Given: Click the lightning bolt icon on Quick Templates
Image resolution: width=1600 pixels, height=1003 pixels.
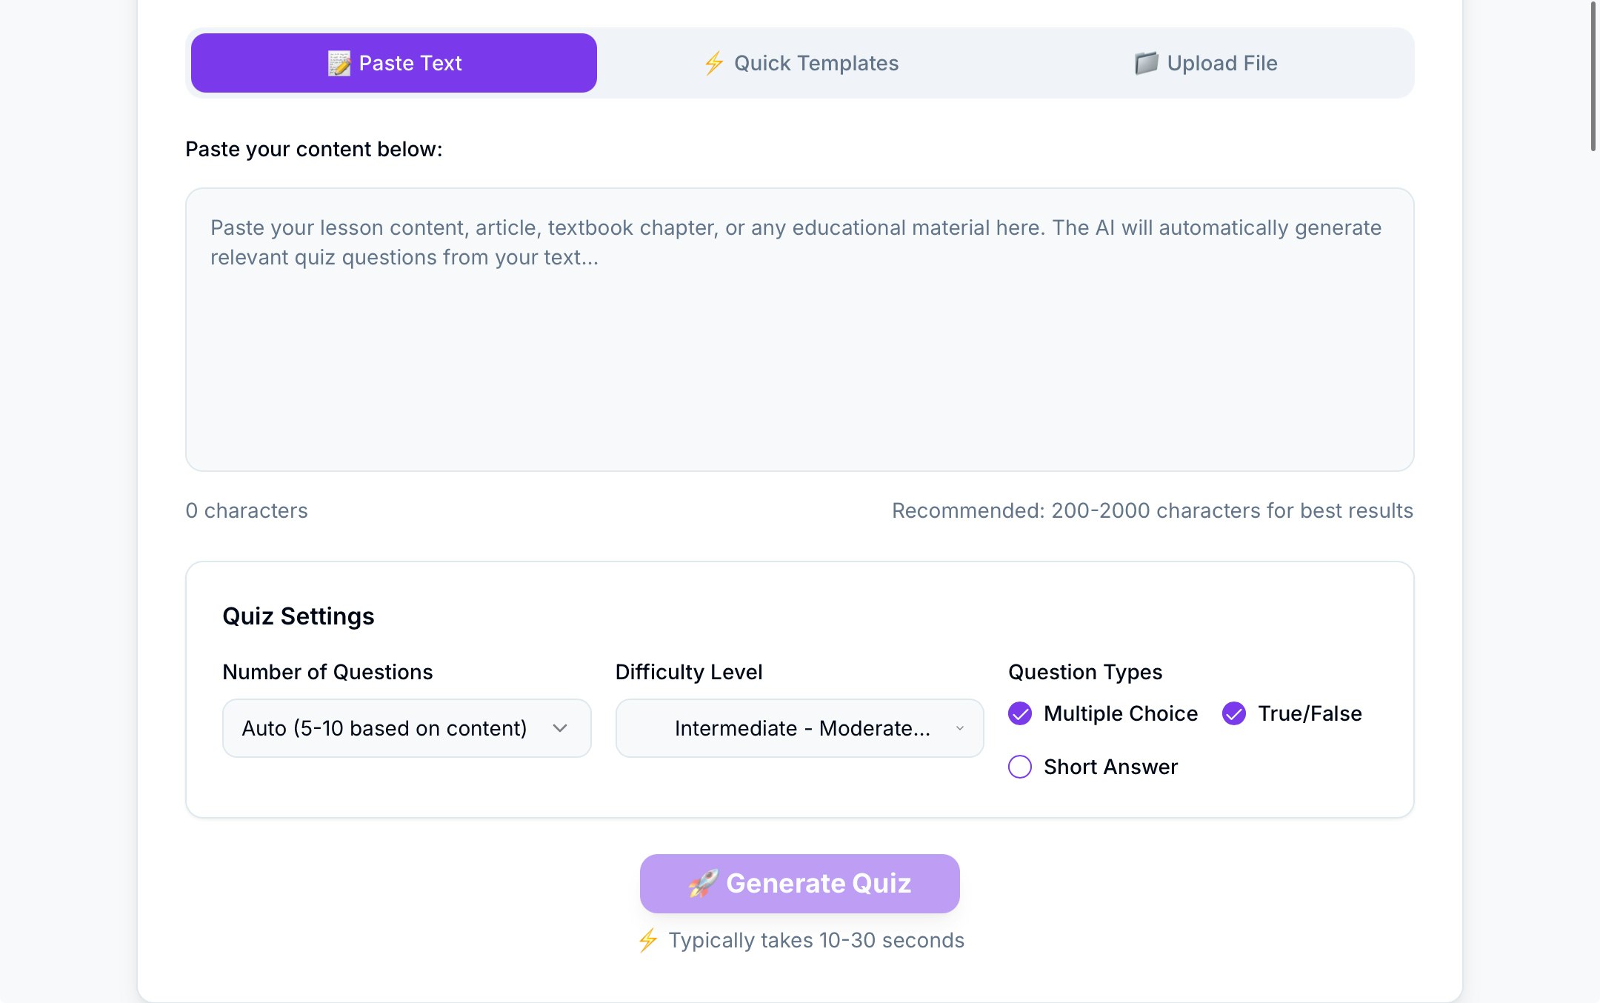Looking at the screenshot, I should pyautogui.click(x=714, y=64).
